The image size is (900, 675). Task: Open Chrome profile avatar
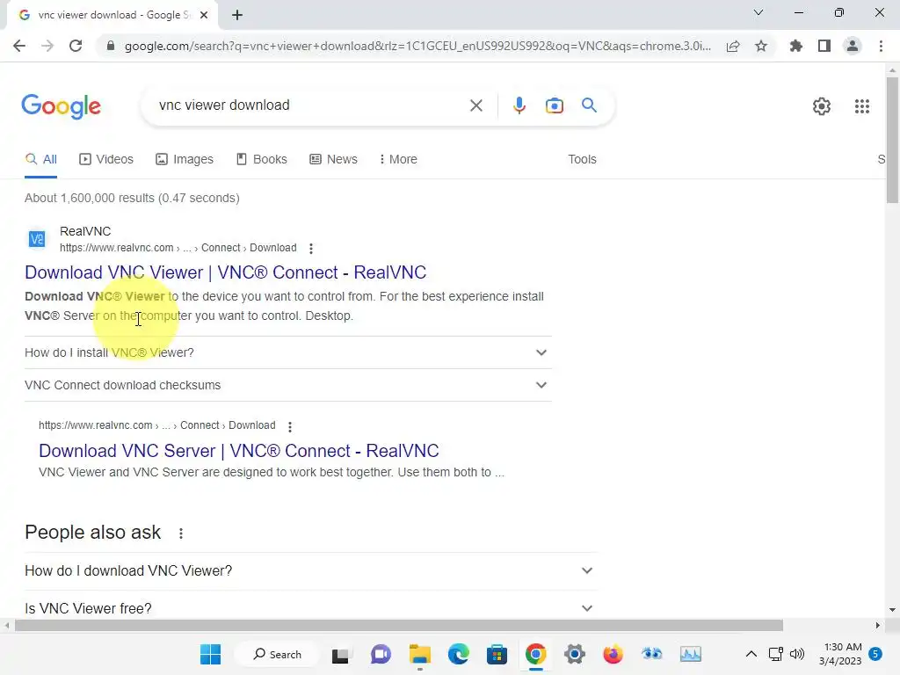click(x=853, y=46)
